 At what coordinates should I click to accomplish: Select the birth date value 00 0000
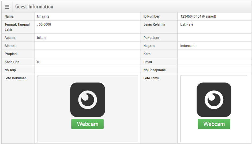pyautogui.click(x=44, y=25)
